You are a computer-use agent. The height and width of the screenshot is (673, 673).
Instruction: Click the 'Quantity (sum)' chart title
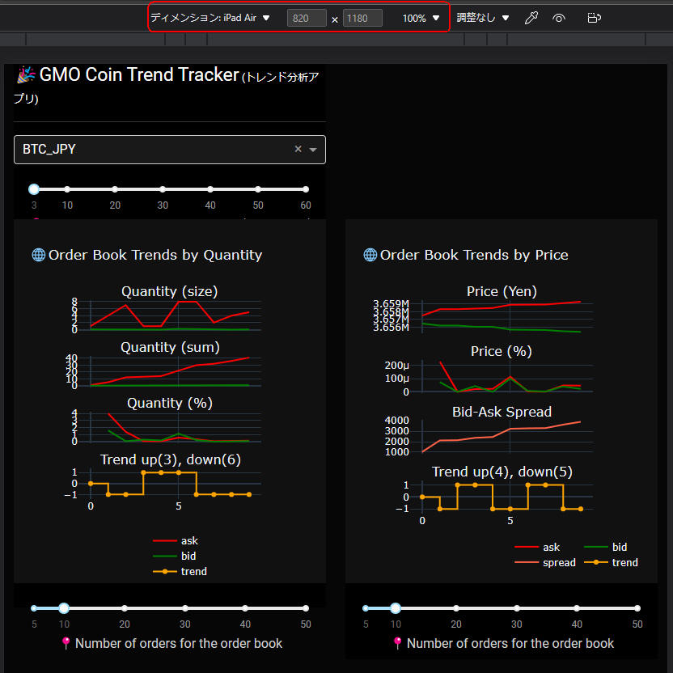tap(170, 347)
